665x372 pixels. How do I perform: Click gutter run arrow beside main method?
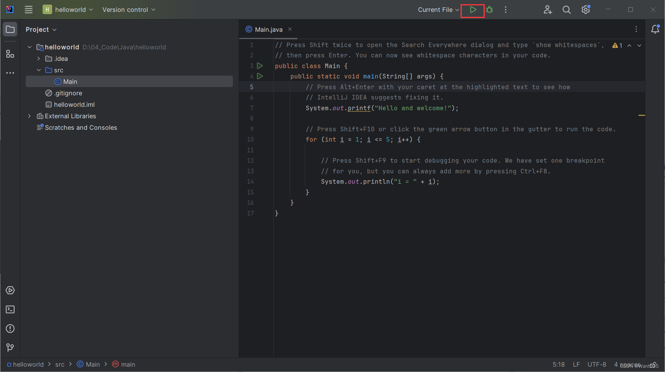pyautogui.click(x=260, y=76)
